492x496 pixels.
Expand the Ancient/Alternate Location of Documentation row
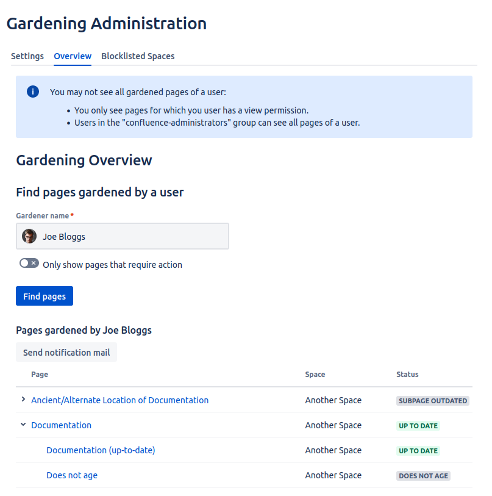(x=23, y=400)
